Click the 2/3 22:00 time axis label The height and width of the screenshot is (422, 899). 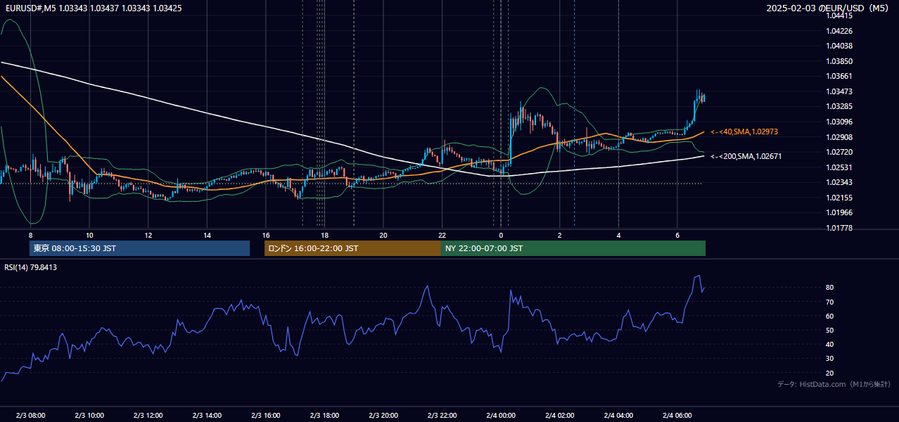point(442,415)
